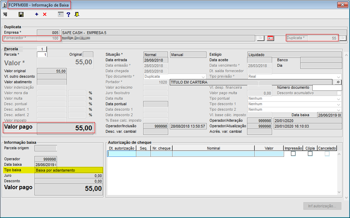Check the Cancelado checkbox in cheque row
The image size is (350, 218).
point(327,153)
